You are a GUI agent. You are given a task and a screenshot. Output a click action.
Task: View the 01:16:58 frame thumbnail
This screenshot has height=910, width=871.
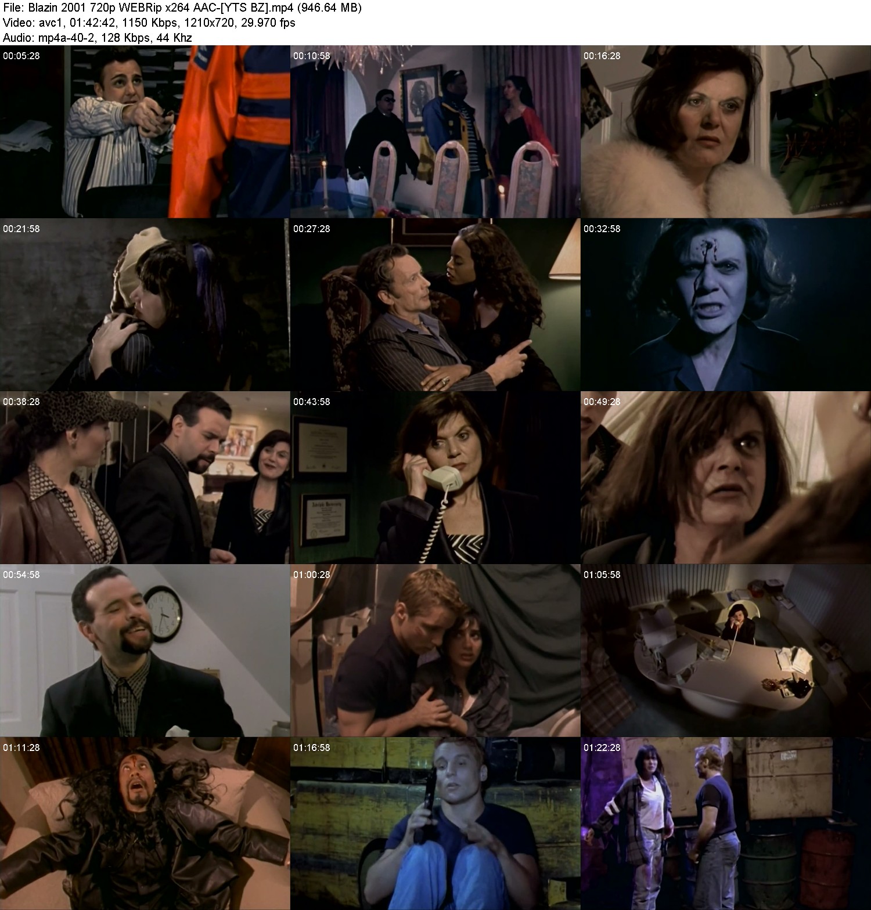435,824
